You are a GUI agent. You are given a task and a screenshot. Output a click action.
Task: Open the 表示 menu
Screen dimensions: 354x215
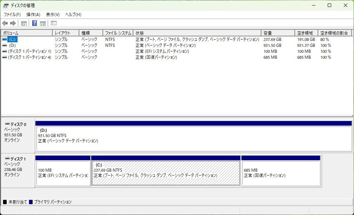click(52, 14)
